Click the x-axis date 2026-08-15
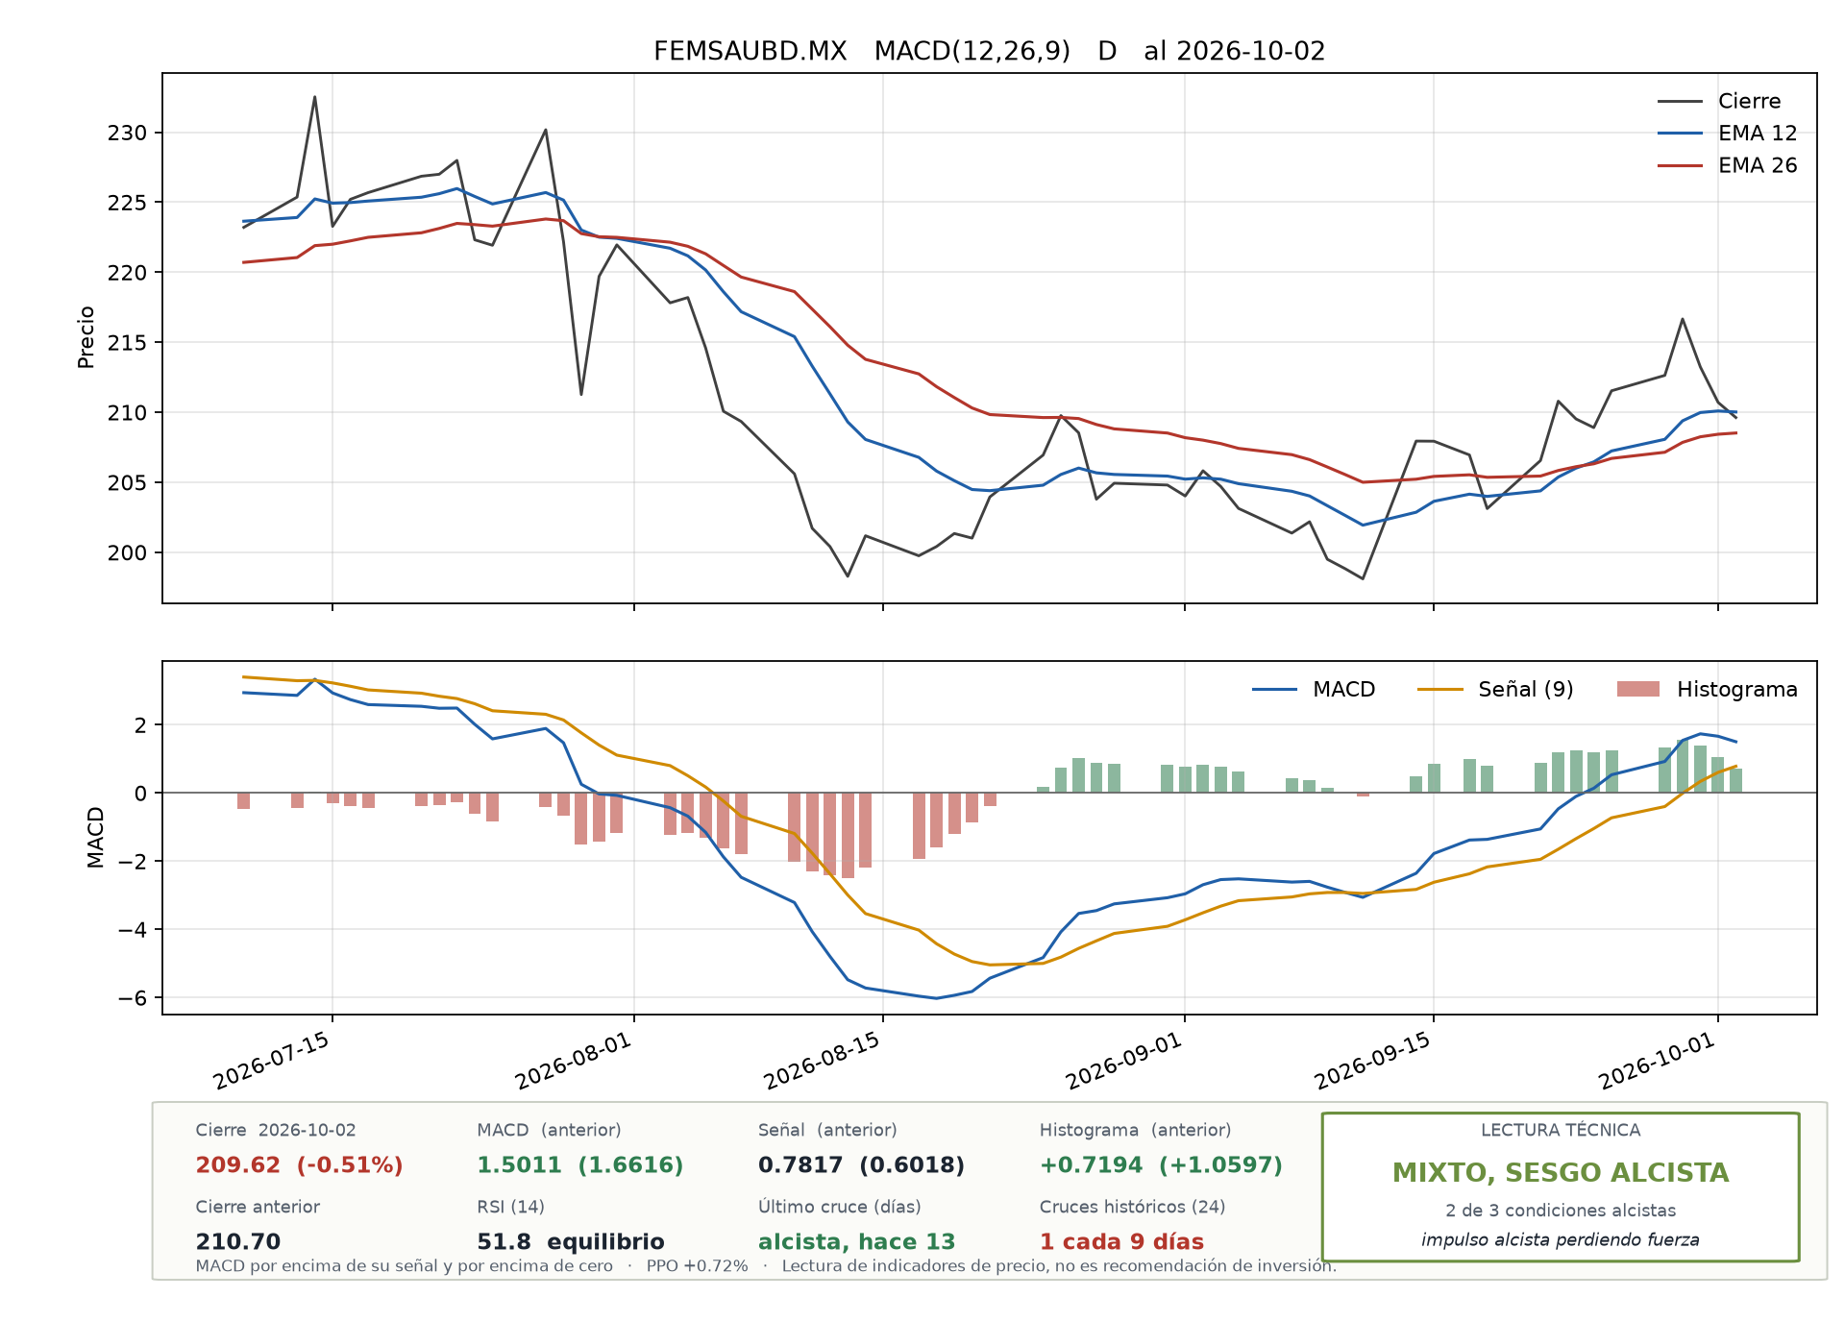The image size is (1845, 1322). tap(824, 1062)
